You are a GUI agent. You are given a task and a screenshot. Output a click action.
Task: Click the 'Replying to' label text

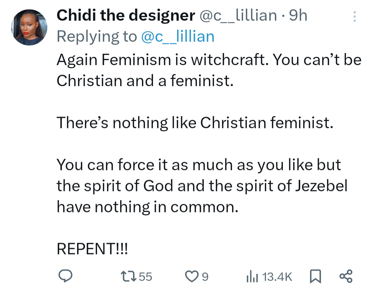[x=97, y=36]
